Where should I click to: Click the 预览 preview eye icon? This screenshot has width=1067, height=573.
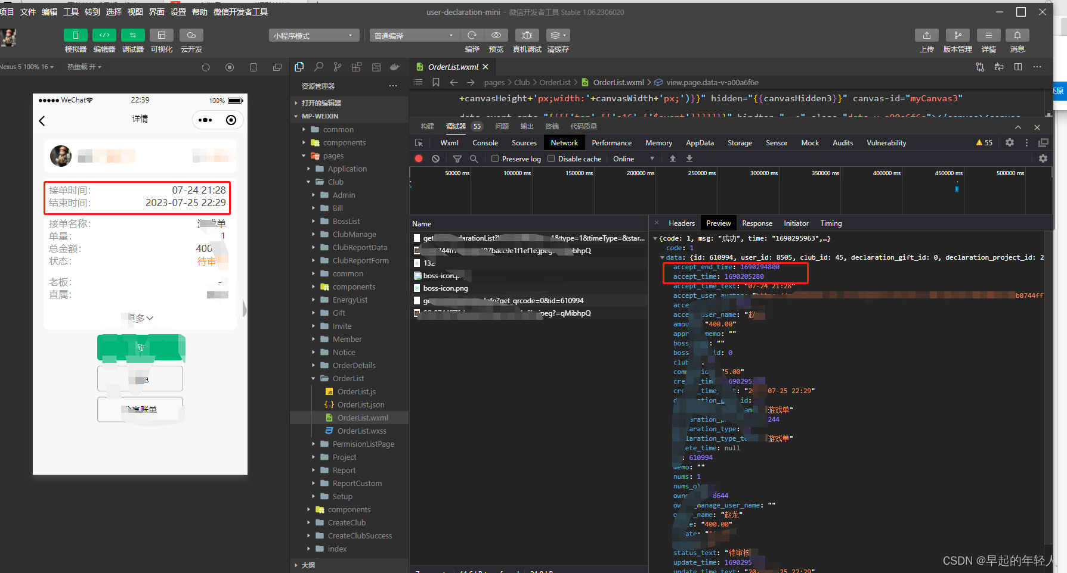tap(496, 35)
